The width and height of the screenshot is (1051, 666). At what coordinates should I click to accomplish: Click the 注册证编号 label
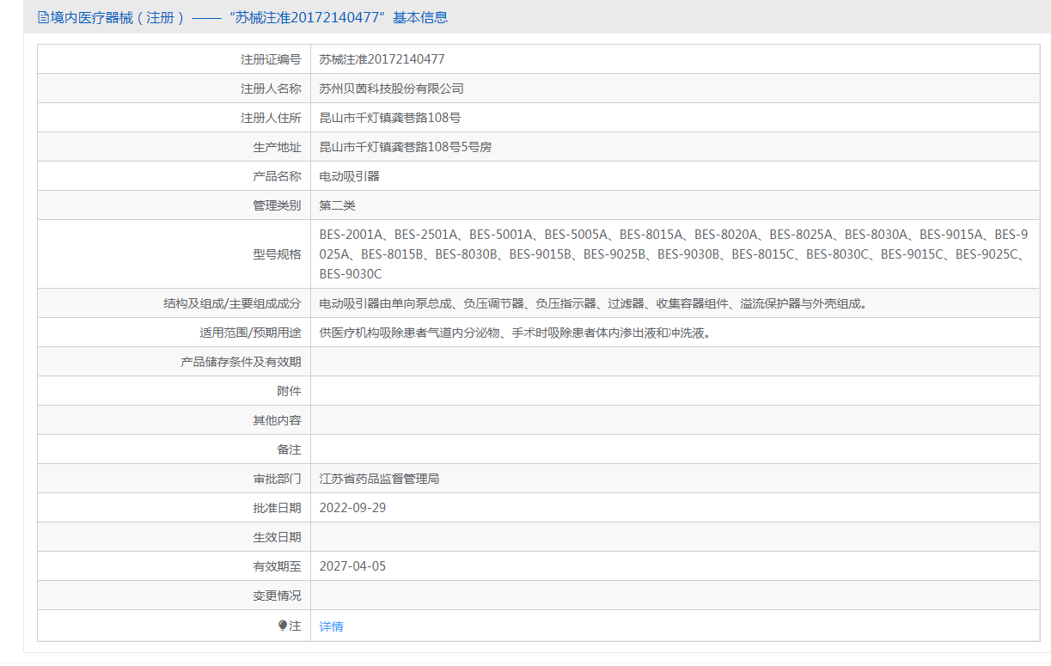[271, 59]
